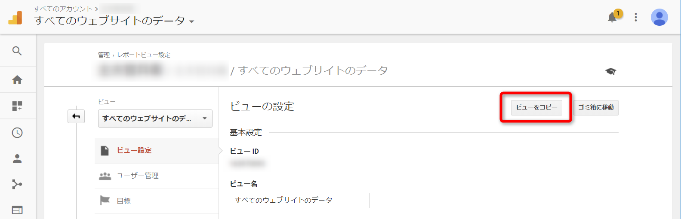The image size is (681, 219).
Task: Click the graduation cap help icon
Action: click(x=610, y=71)
